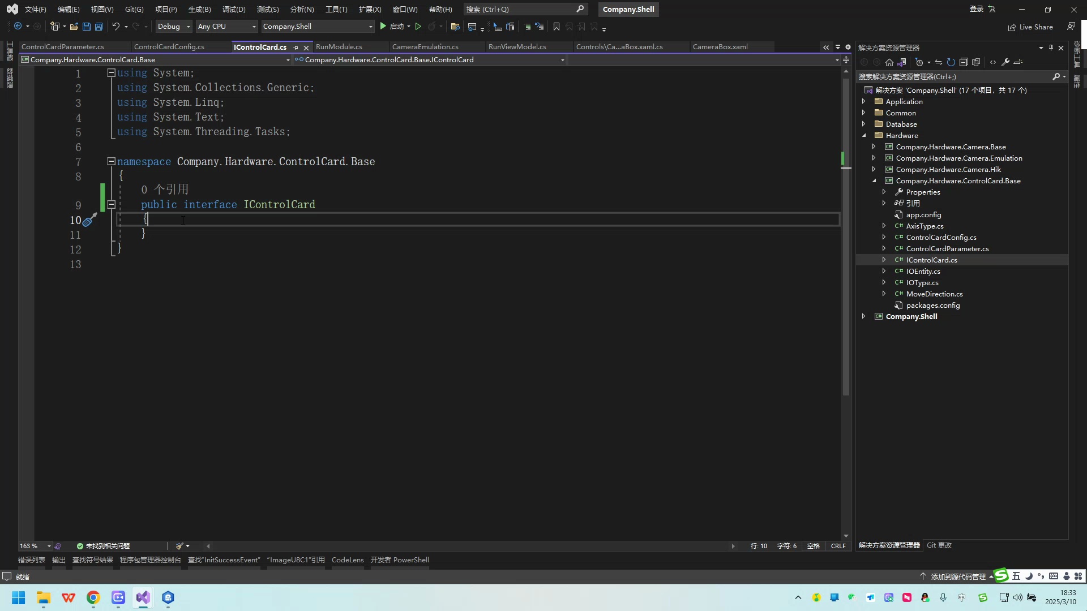Open the 工具(T) menu
The image size is (1087, 611).
336,9
